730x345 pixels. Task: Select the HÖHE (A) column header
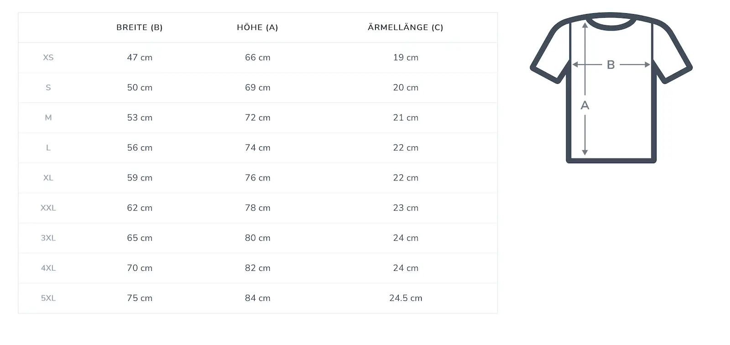[x=257, y=27]
